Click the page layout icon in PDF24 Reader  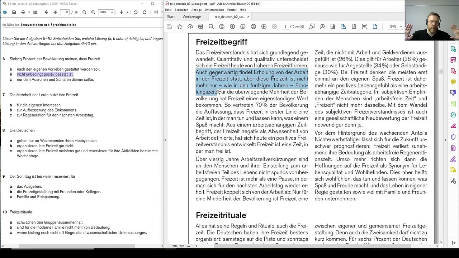pos(156,12)
